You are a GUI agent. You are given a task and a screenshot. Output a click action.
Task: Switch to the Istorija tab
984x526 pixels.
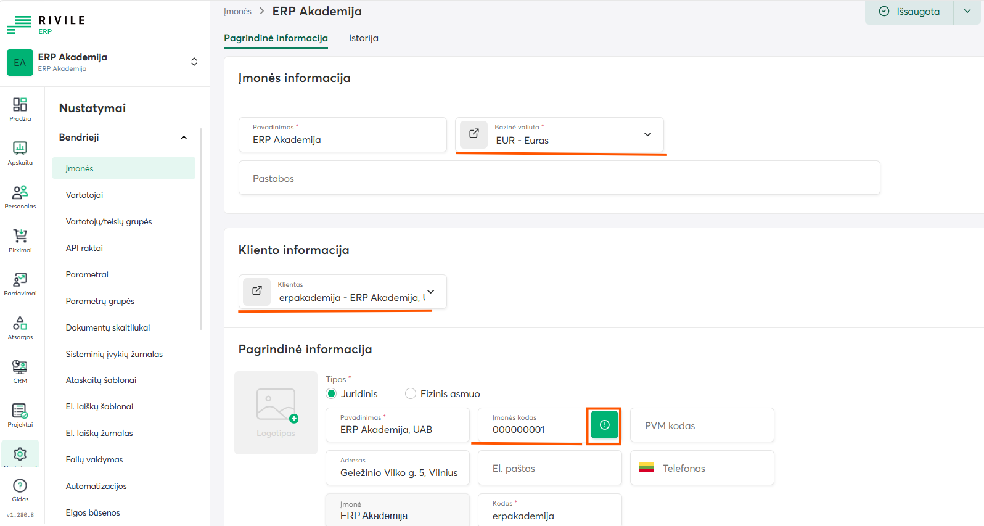[364, 38]
